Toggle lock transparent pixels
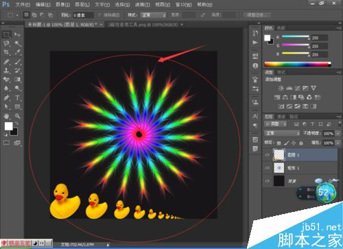Viewport: 343px width, 249px height. coord(279,143)
